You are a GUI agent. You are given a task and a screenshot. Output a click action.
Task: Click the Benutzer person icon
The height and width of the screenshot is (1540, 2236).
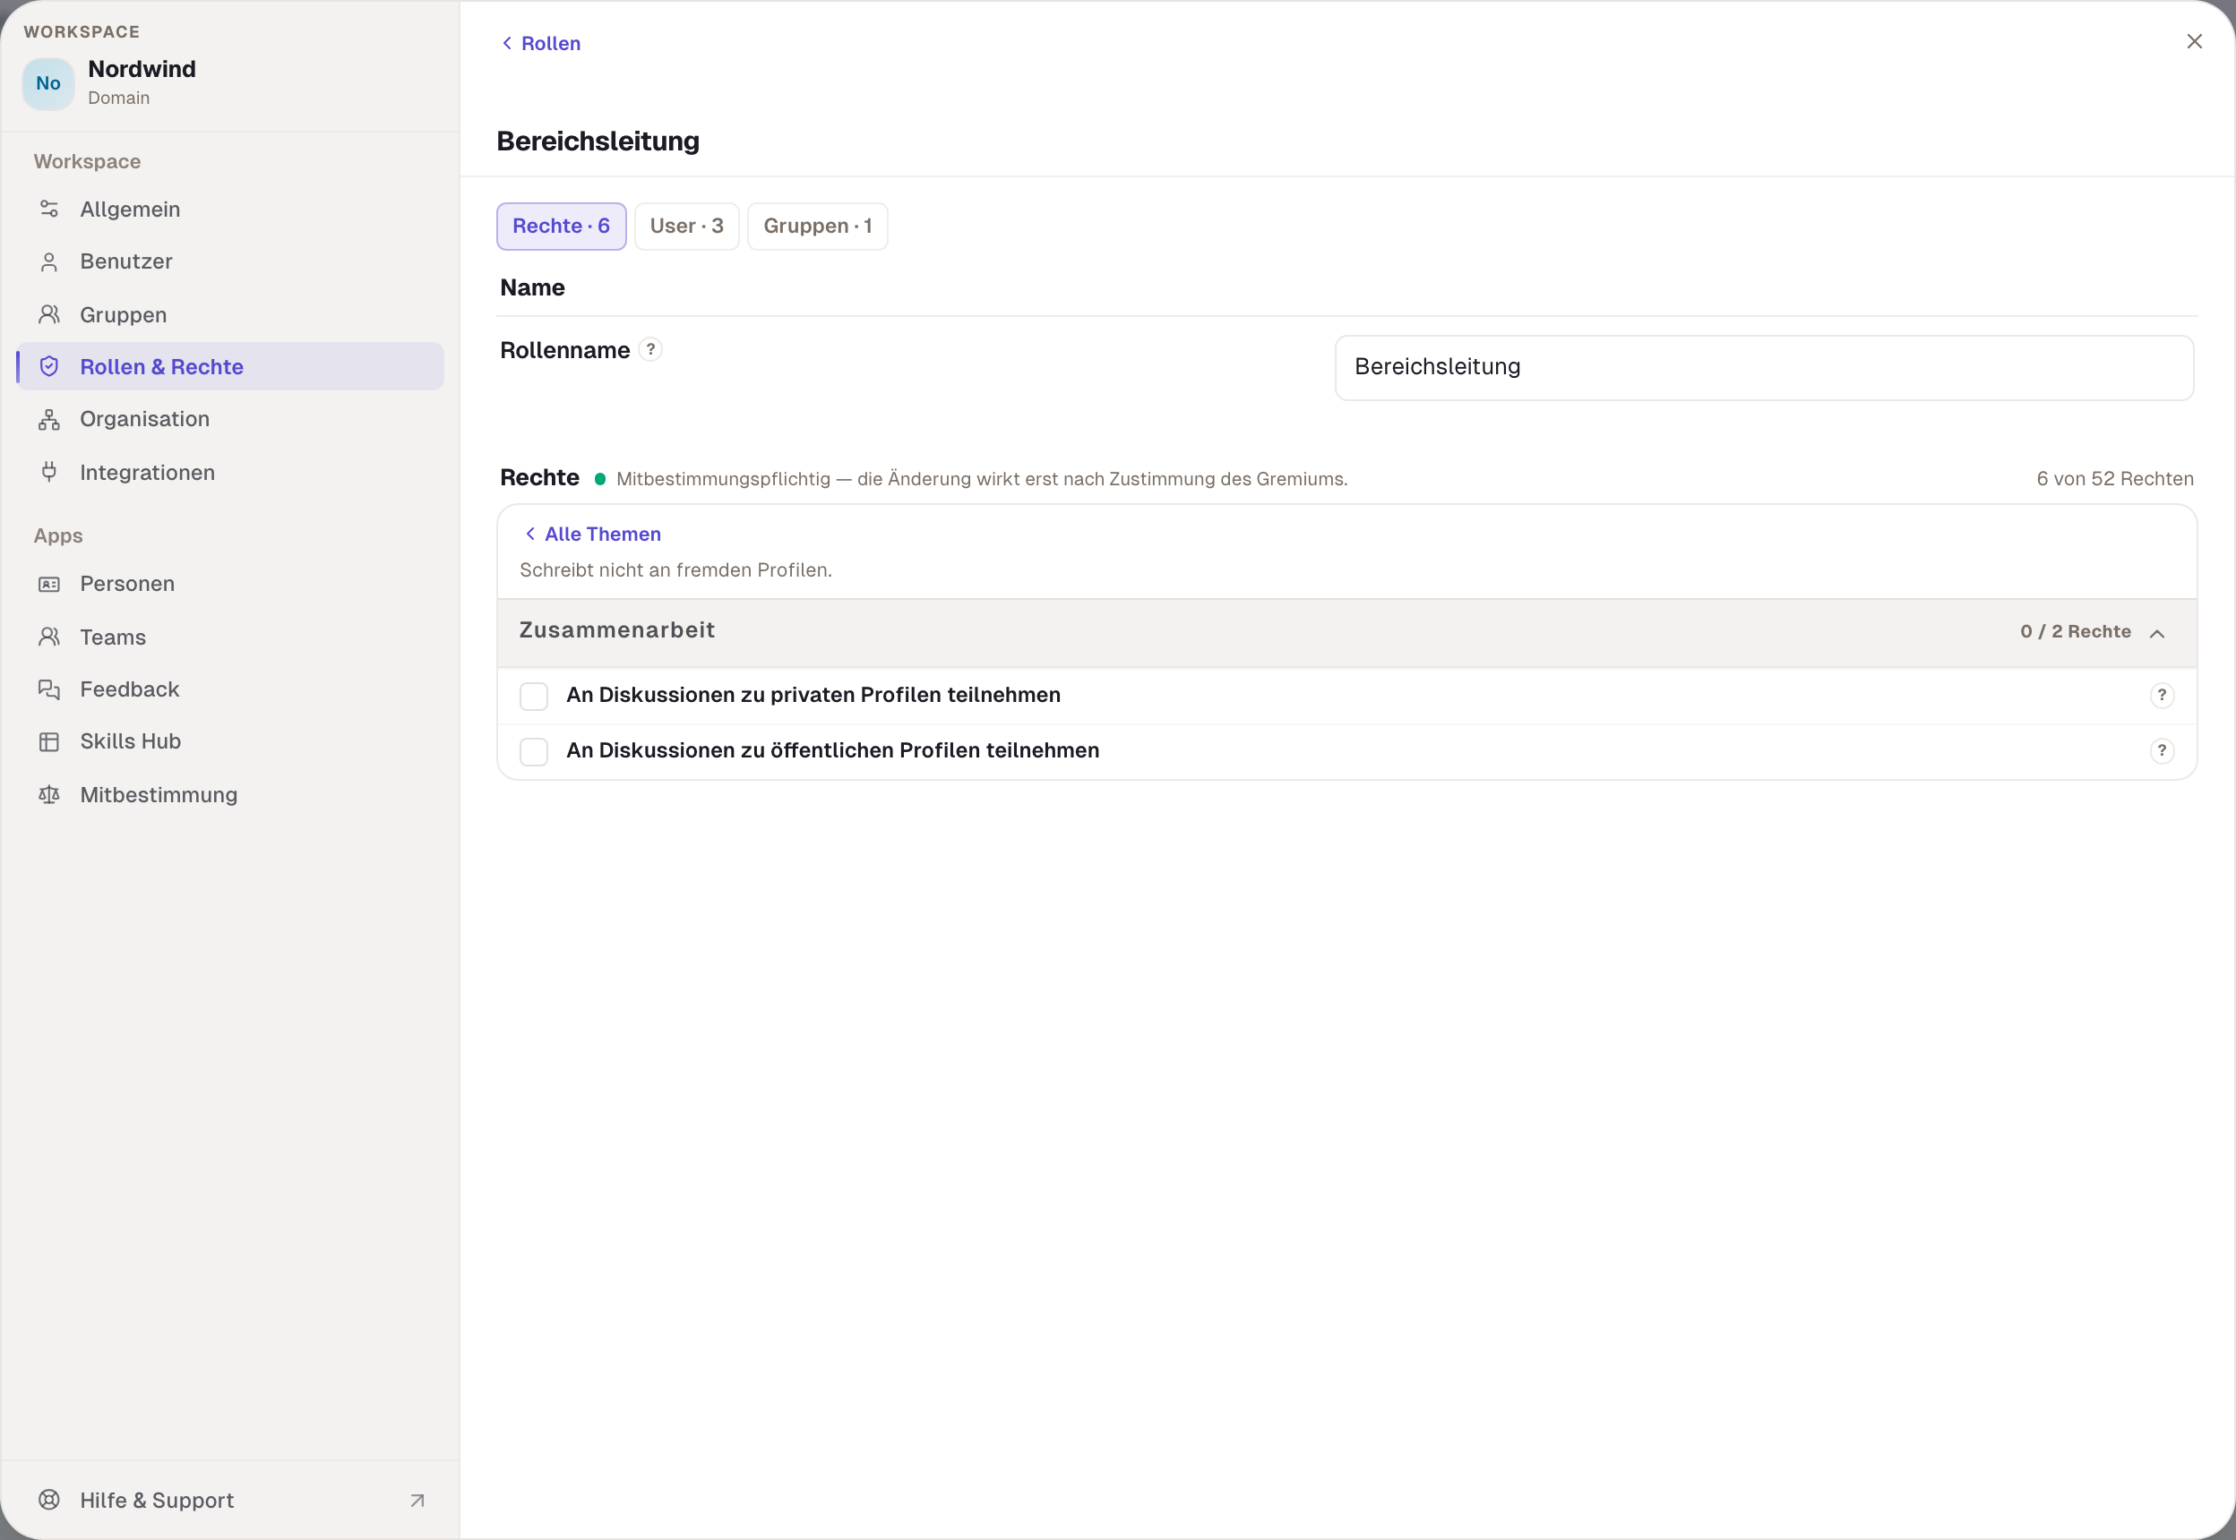click(x=49, y=261)
